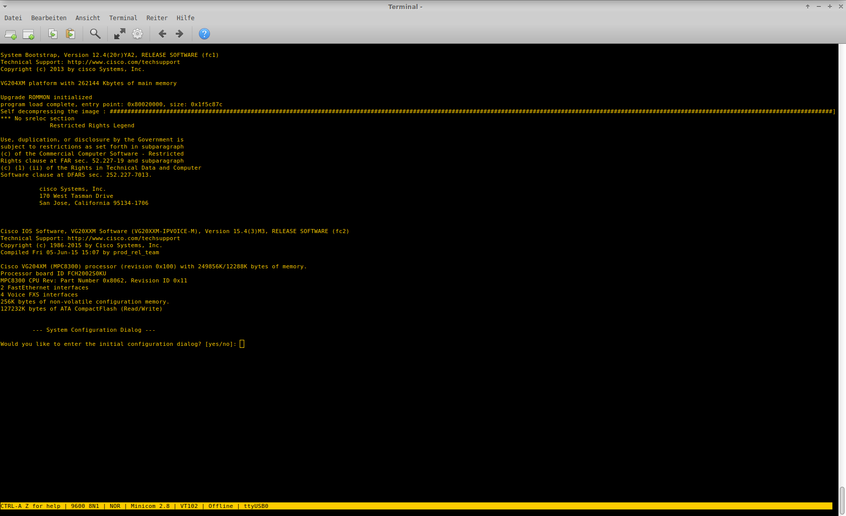Screen dimensions: 846x516
Task: Click the "NOR" status bar entry
Action: 115,506
